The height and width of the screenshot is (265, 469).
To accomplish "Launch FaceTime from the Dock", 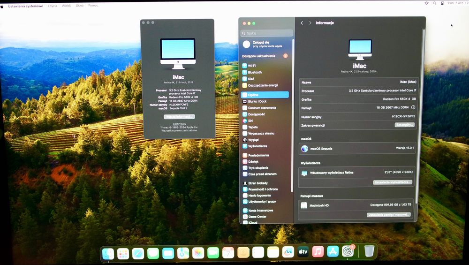I will [213, 253].
